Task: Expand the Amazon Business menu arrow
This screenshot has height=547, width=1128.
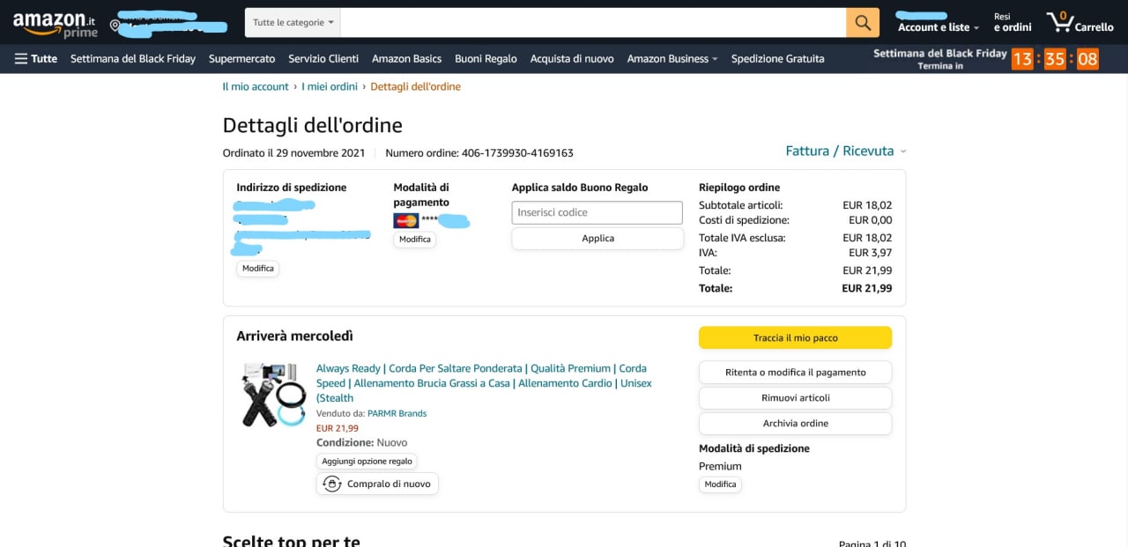Action: (x=715, y=59)
